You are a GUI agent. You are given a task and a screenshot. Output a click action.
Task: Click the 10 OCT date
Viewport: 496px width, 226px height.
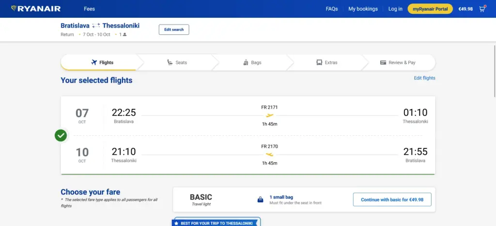coord(82,155)
